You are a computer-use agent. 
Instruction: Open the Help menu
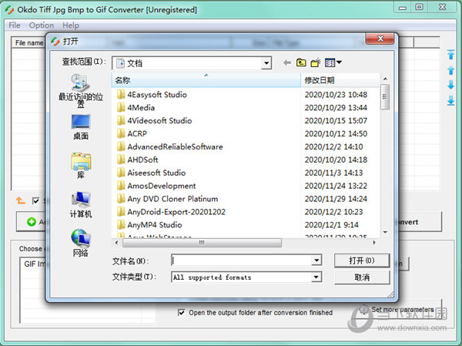[x=71, y=25]
